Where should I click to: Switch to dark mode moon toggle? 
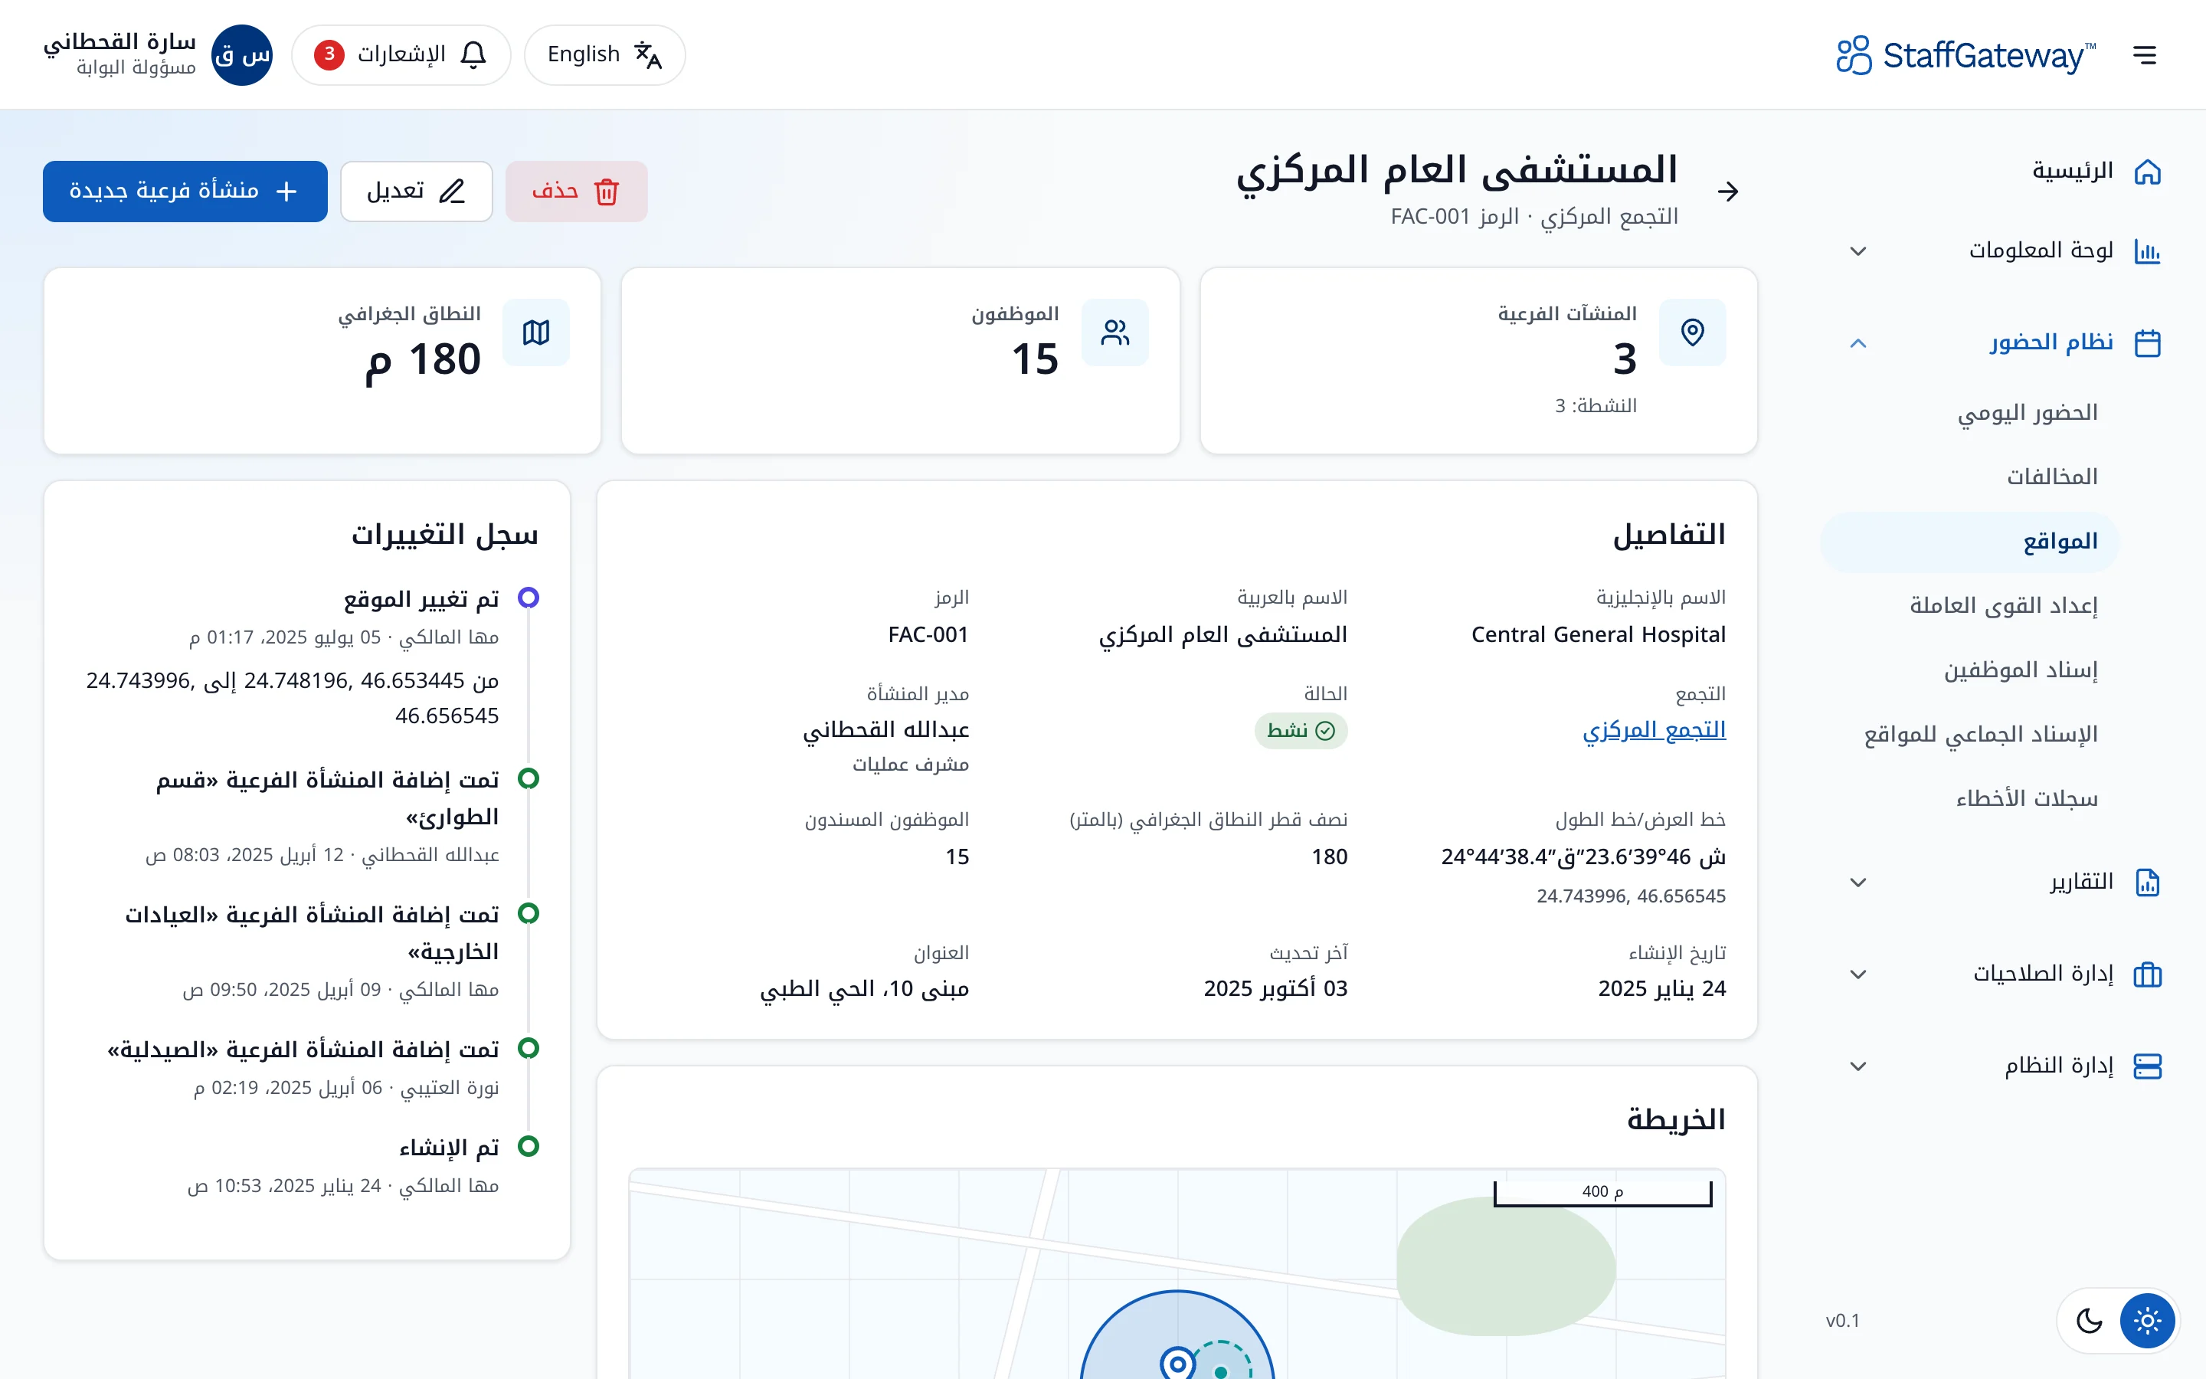[x=2088, y=1320]
